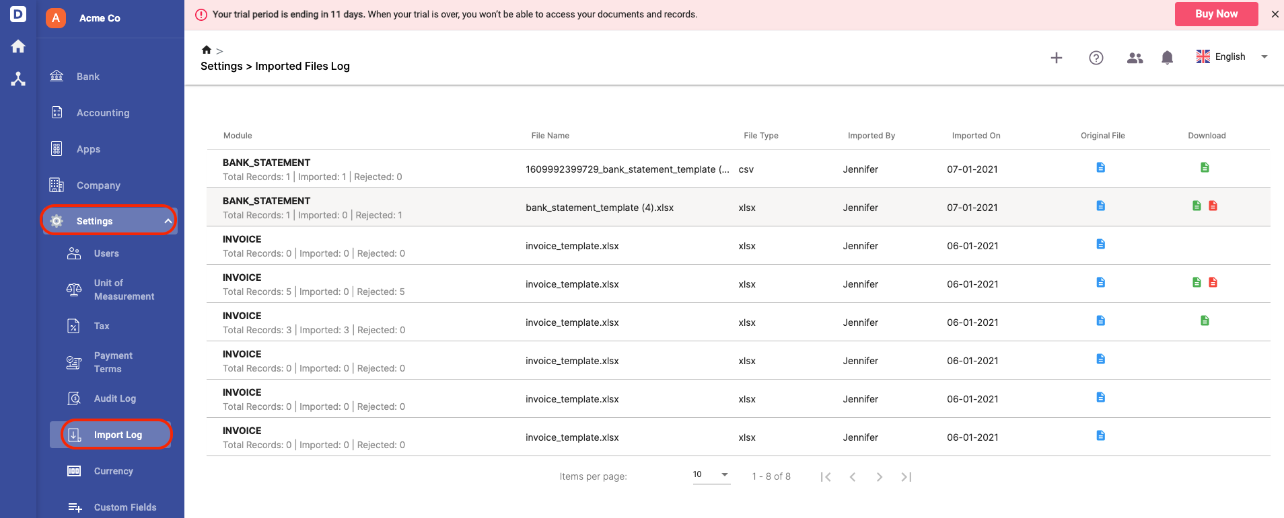Open the English language dropdown

pos(1232,57)
